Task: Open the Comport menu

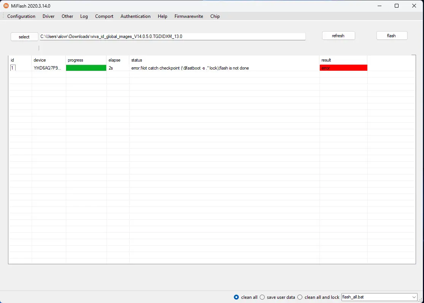Action: [104, 16]
